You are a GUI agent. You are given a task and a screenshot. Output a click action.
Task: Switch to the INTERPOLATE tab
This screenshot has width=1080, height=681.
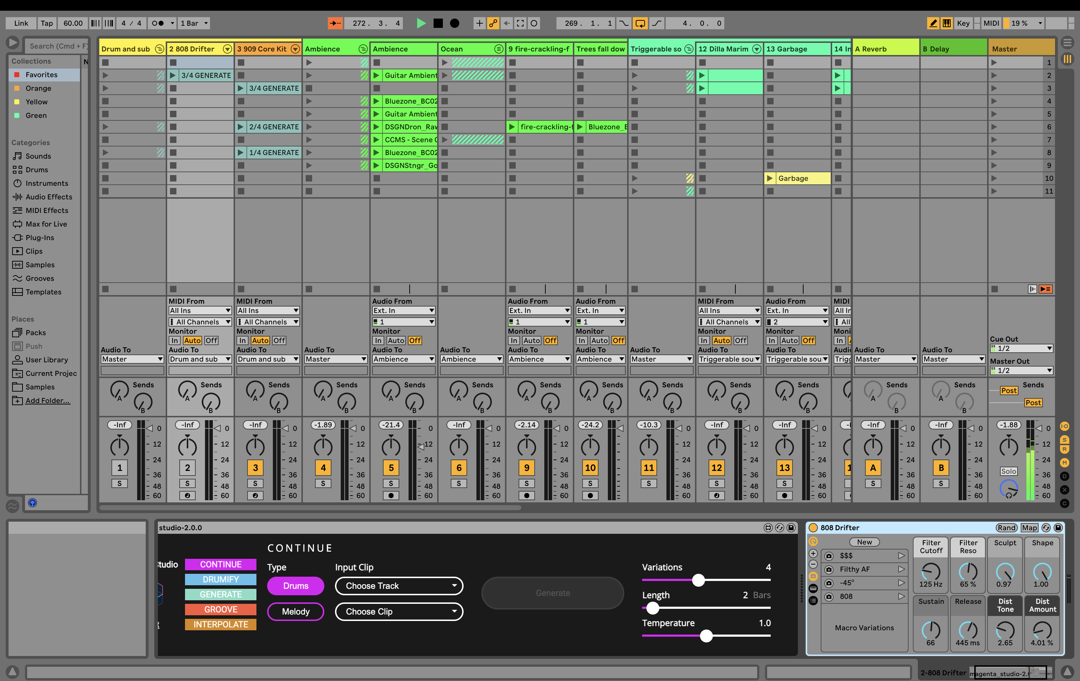220,625
